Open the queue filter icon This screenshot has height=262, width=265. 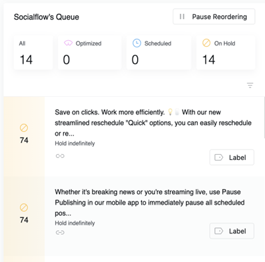[x=250, y=85]
